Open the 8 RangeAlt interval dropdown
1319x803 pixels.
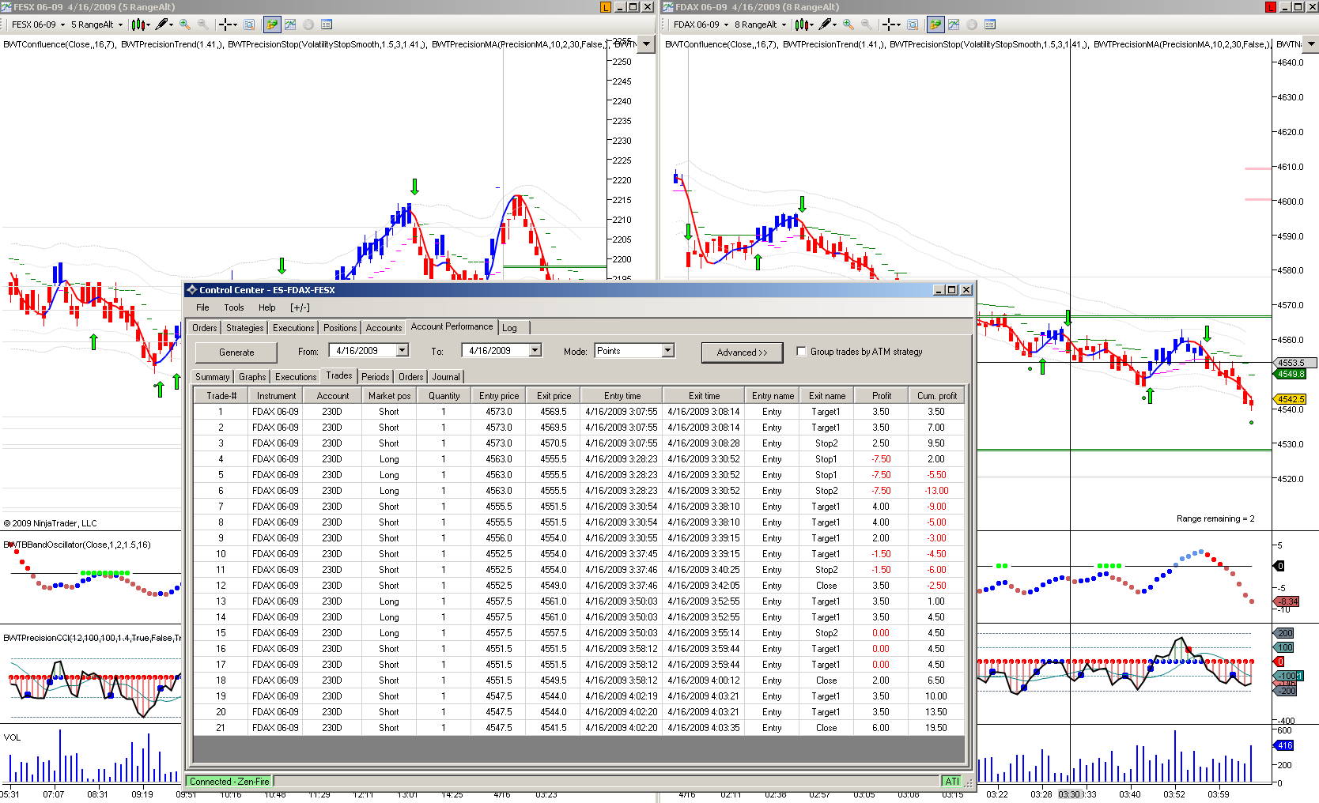click(784, 25)
